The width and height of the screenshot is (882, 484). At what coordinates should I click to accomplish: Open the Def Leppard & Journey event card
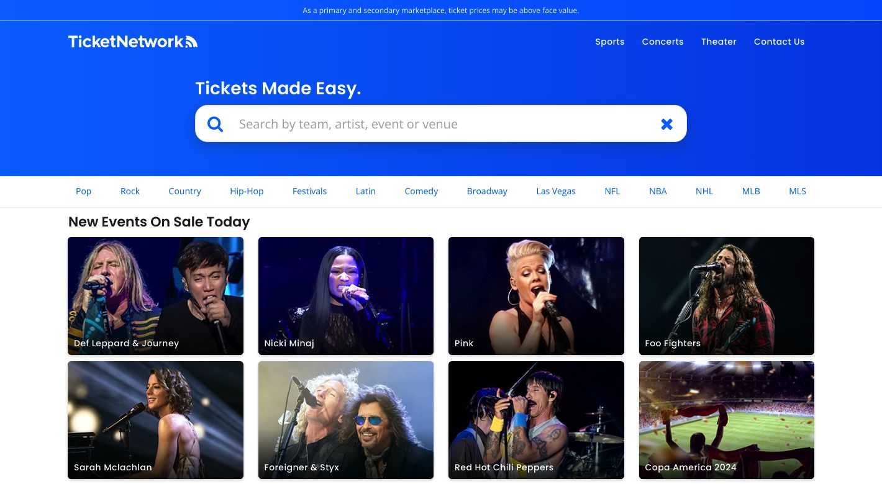click(155, 296)
